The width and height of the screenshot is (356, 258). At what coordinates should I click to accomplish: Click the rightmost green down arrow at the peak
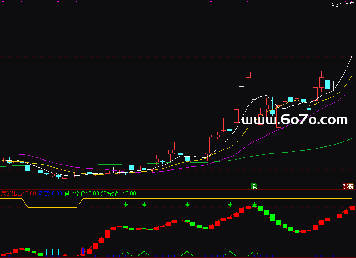(x=255, y=204)
